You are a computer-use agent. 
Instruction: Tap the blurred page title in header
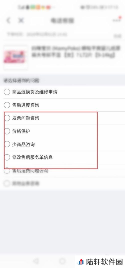pyautogui.click(x=62, y=21)
